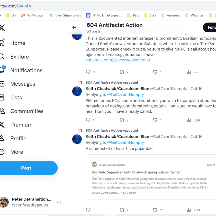This screenshot has height=216, width=216.
Task: Like the substack link post
Action: tap(155, 72)
